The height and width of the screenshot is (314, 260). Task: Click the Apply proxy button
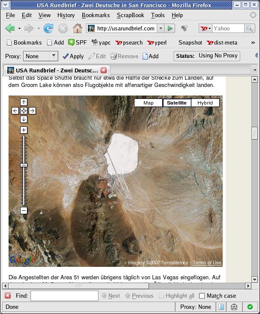pyautogui.click(x=73, y=56)
